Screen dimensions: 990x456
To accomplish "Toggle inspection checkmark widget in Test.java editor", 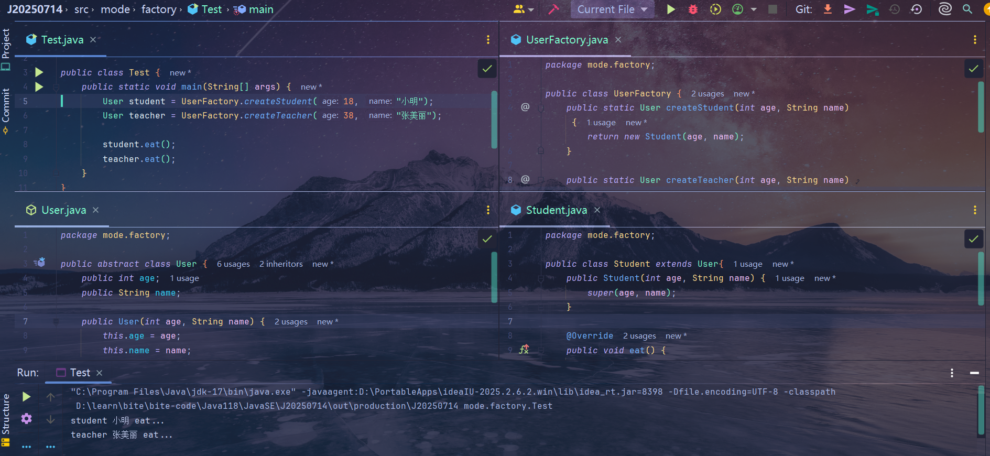I will pyautogui.click(x=487, y=69).
